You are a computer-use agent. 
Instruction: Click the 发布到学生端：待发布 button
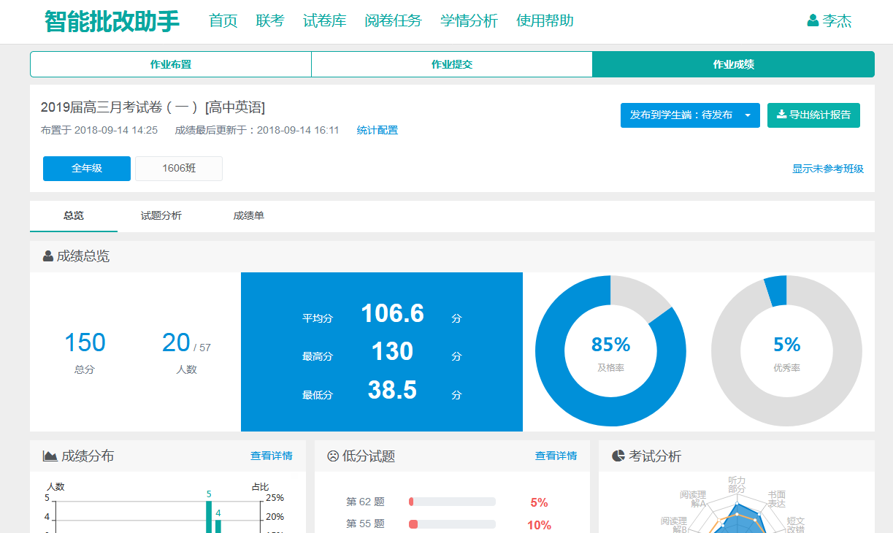point(690,115)
